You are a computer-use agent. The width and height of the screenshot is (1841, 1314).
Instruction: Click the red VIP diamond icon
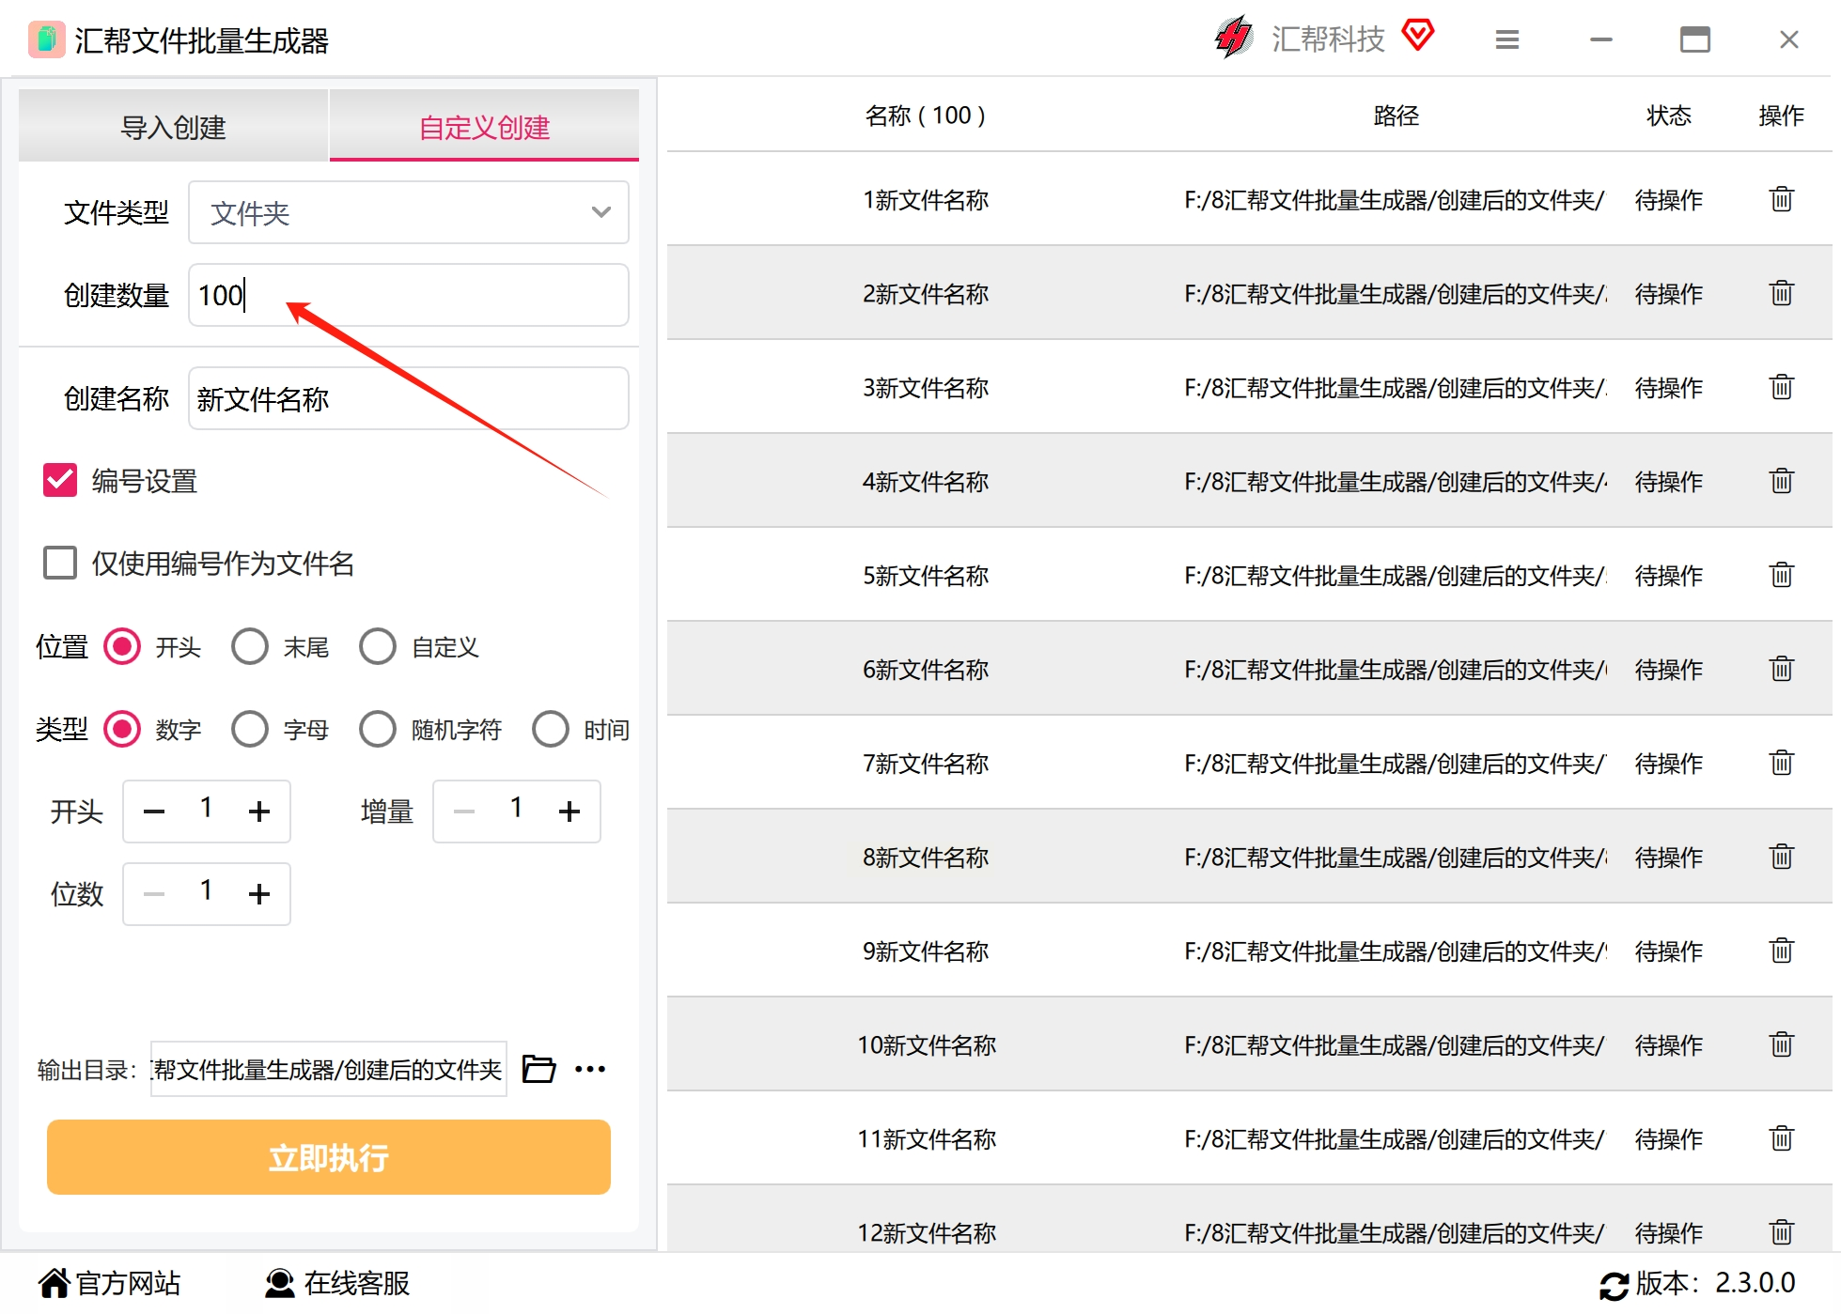[x=1418, y=36]
